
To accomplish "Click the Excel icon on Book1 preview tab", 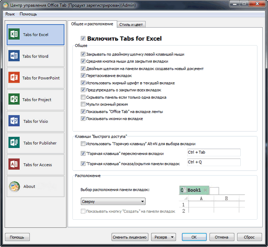I will tap(184, 190).
